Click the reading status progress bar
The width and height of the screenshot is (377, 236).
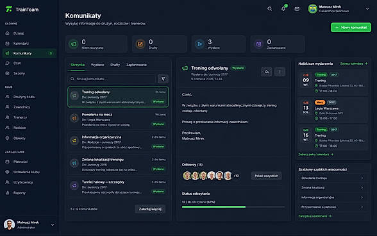[233, 207]
